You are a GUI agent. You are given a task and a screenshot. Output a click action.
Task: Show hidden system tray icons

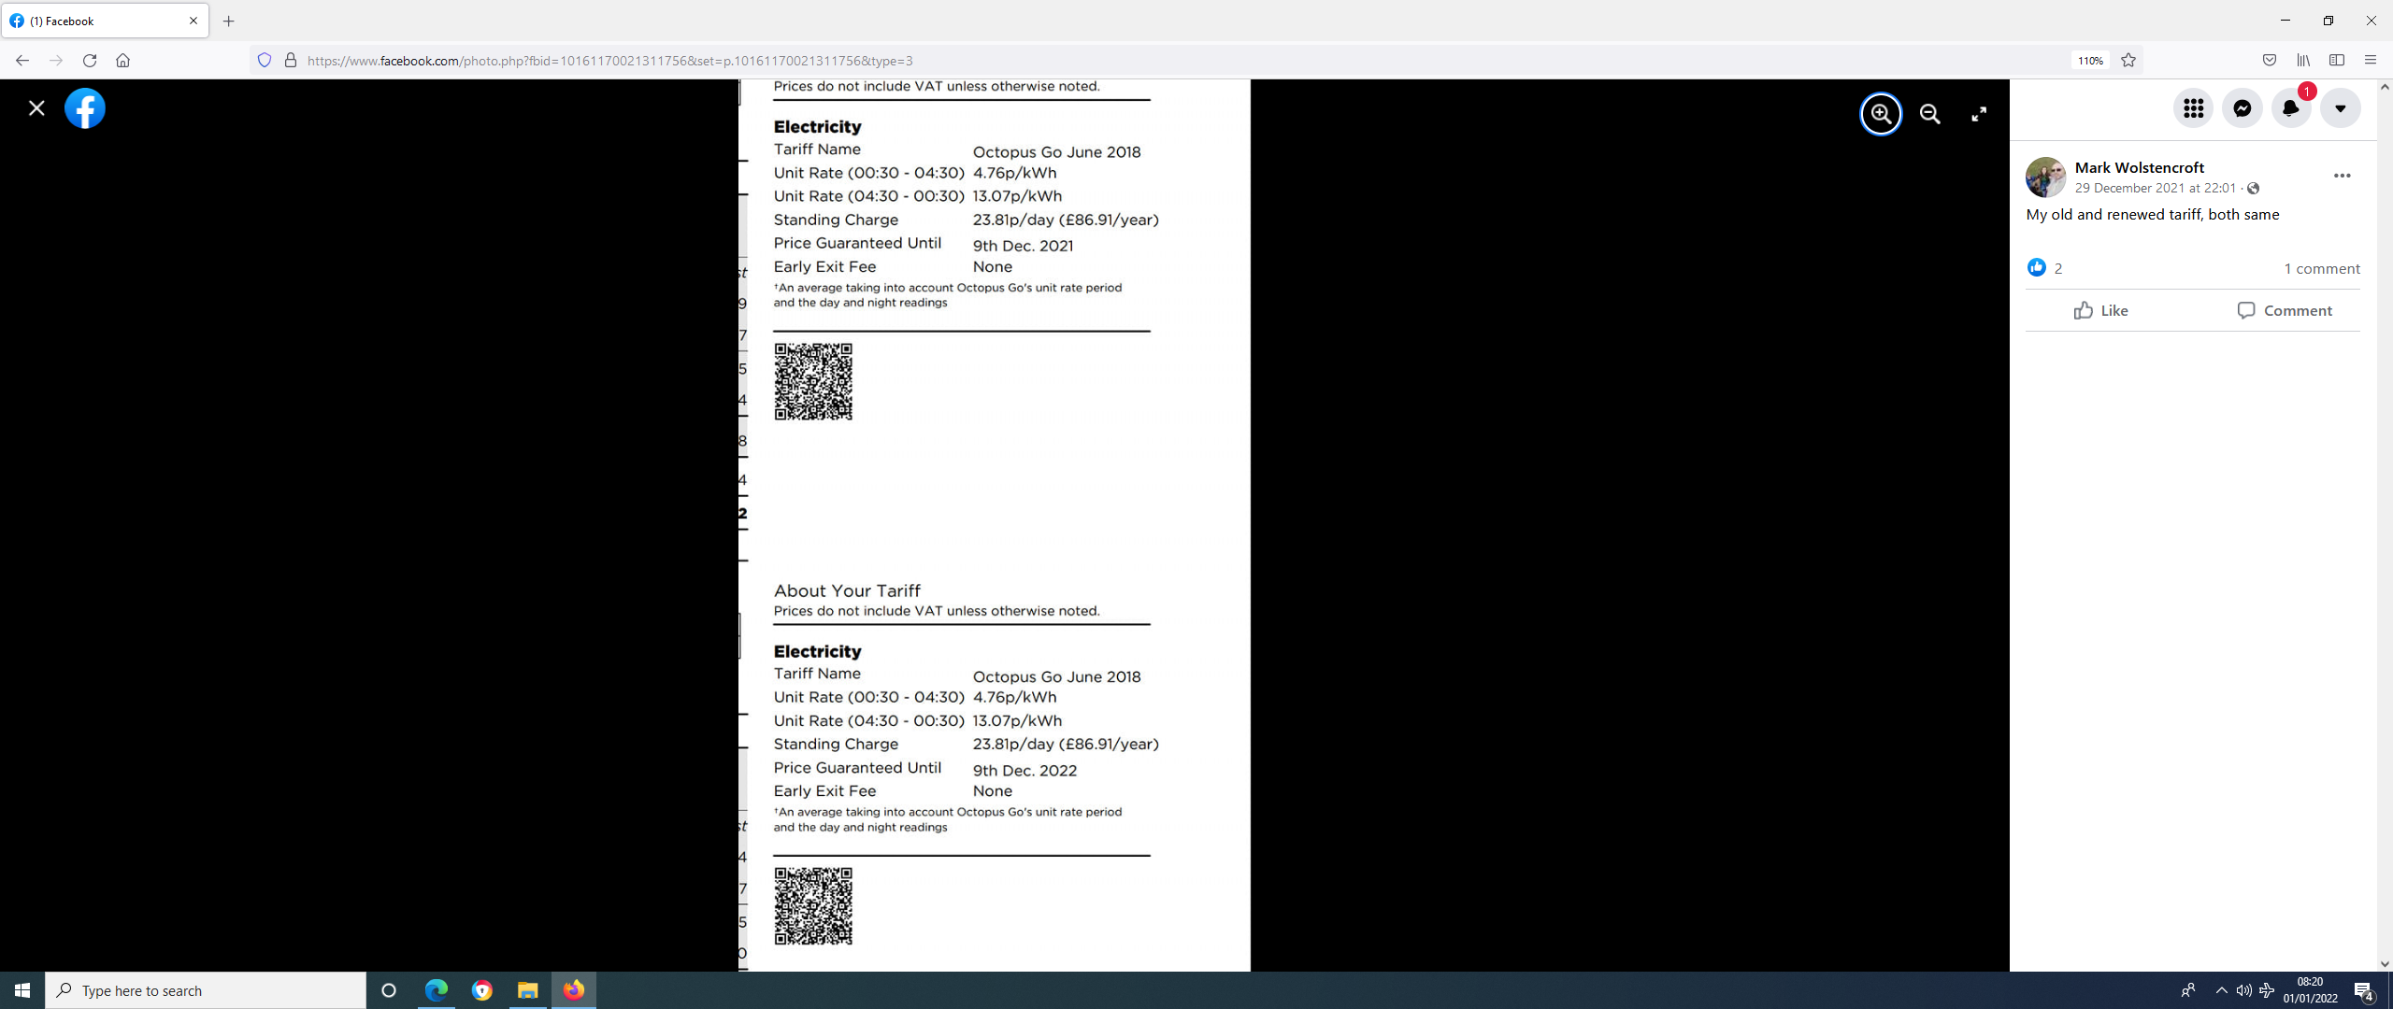click(2221, 990)
